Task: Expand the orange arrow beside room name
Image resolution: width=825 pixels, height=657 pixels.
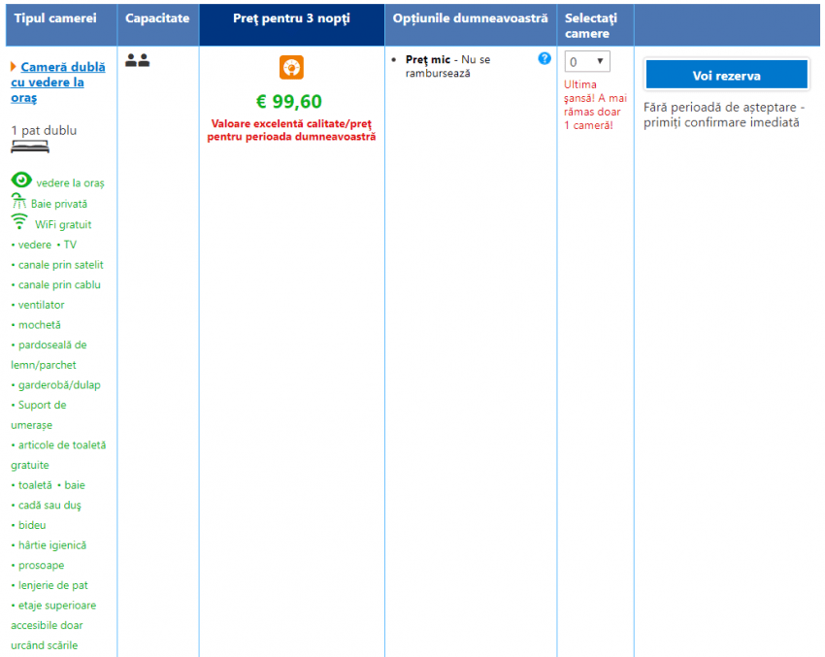Action: pos(14,67)
